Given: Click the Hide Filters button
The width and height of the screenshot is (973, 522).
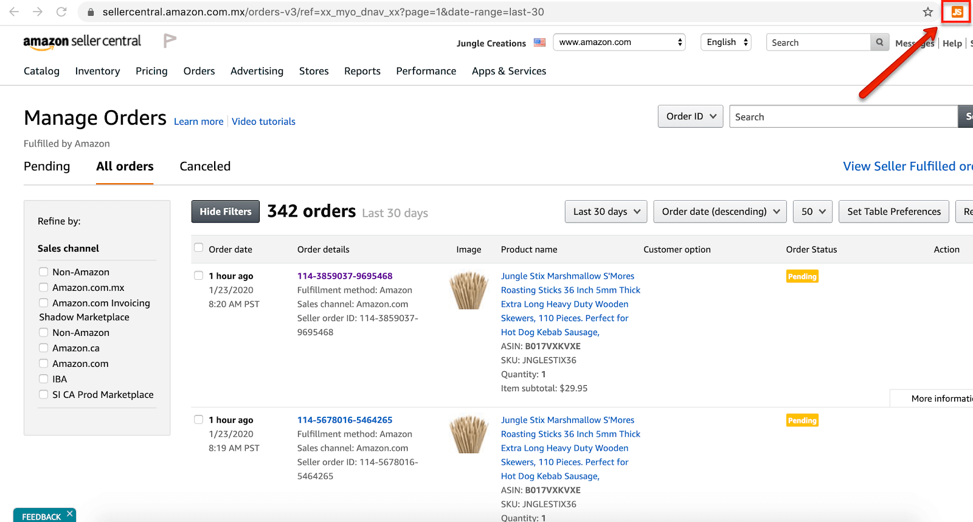Looking at the screenshot, I should 226,212.
